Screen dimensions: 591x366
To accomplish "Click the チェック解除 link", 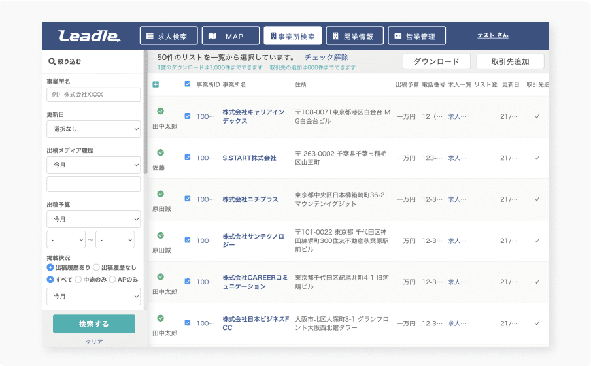I will click(326, 58).
